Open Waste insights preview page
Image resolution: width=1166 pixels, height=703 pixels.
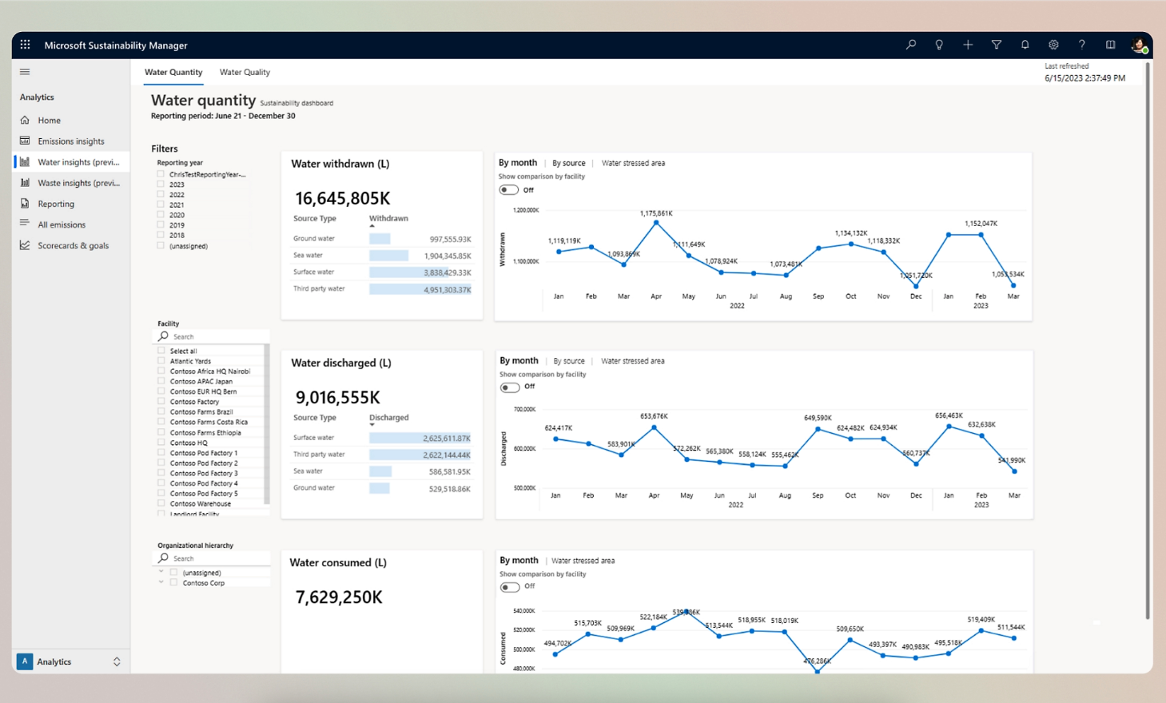(79, 183)
